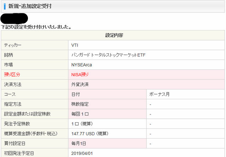Click the 初回発注予定日 row label
The height and width of the screenshot is (157, 226).
click(x=19, y=153)
